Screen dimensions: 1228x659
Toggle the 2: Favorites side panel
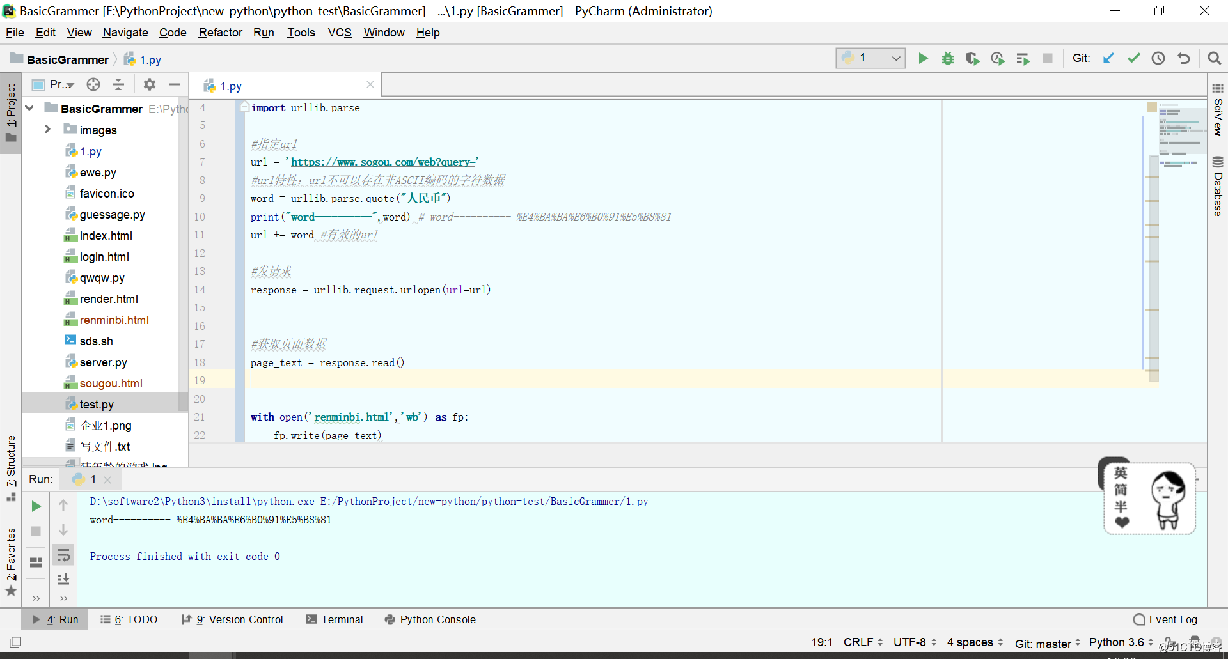[x=11, y=562]
